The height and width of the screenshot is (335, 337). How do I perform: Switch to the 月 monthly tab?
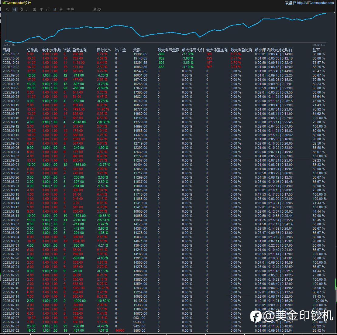[28, 9]
